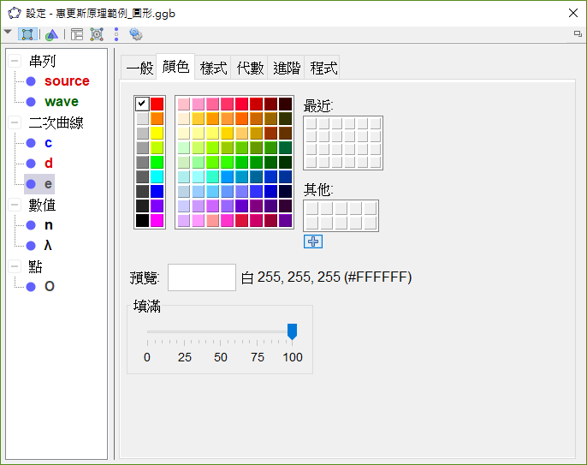
Task: Toggle visibility bullet next to conic c
Action: 31,143
